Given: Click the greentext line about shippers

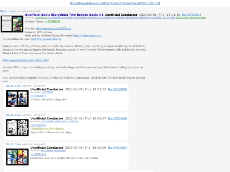Looking at the screenshot, I should [x=47, y=129].
